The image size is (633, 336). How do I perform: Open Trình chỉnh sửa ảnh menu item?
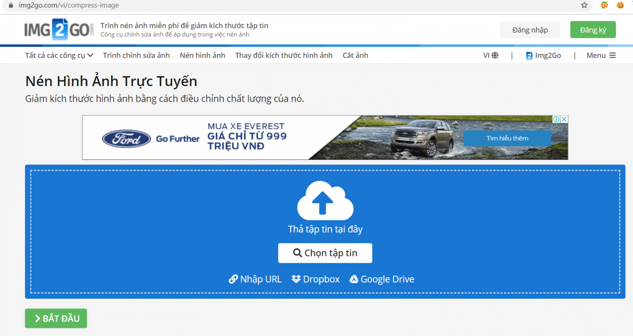[136, 55]
